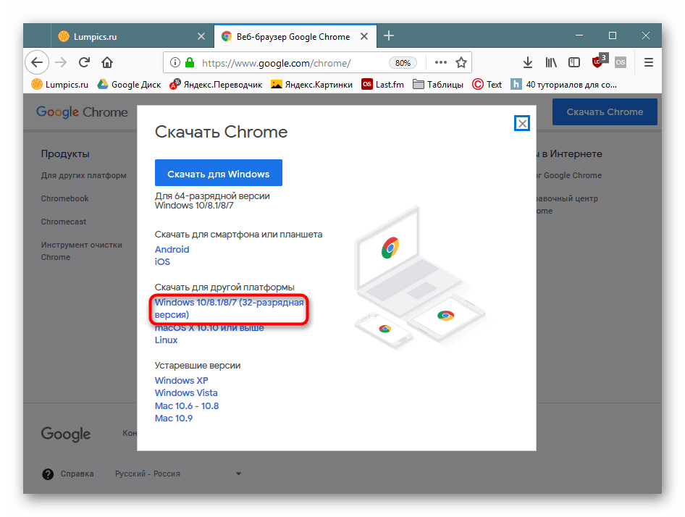This screenshot has width=685, height=517.
Task: Open the downloads arrow panel
Action: [528, 62]
